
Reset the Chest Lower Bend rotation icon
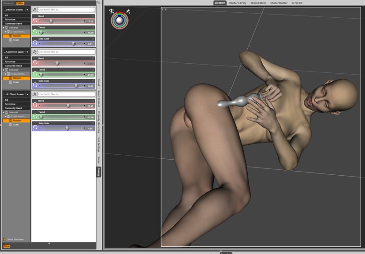tap(35, 105)
